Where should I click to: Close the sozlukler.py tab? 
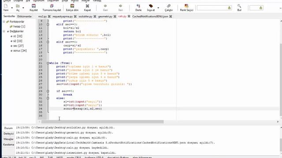[95, 16]
